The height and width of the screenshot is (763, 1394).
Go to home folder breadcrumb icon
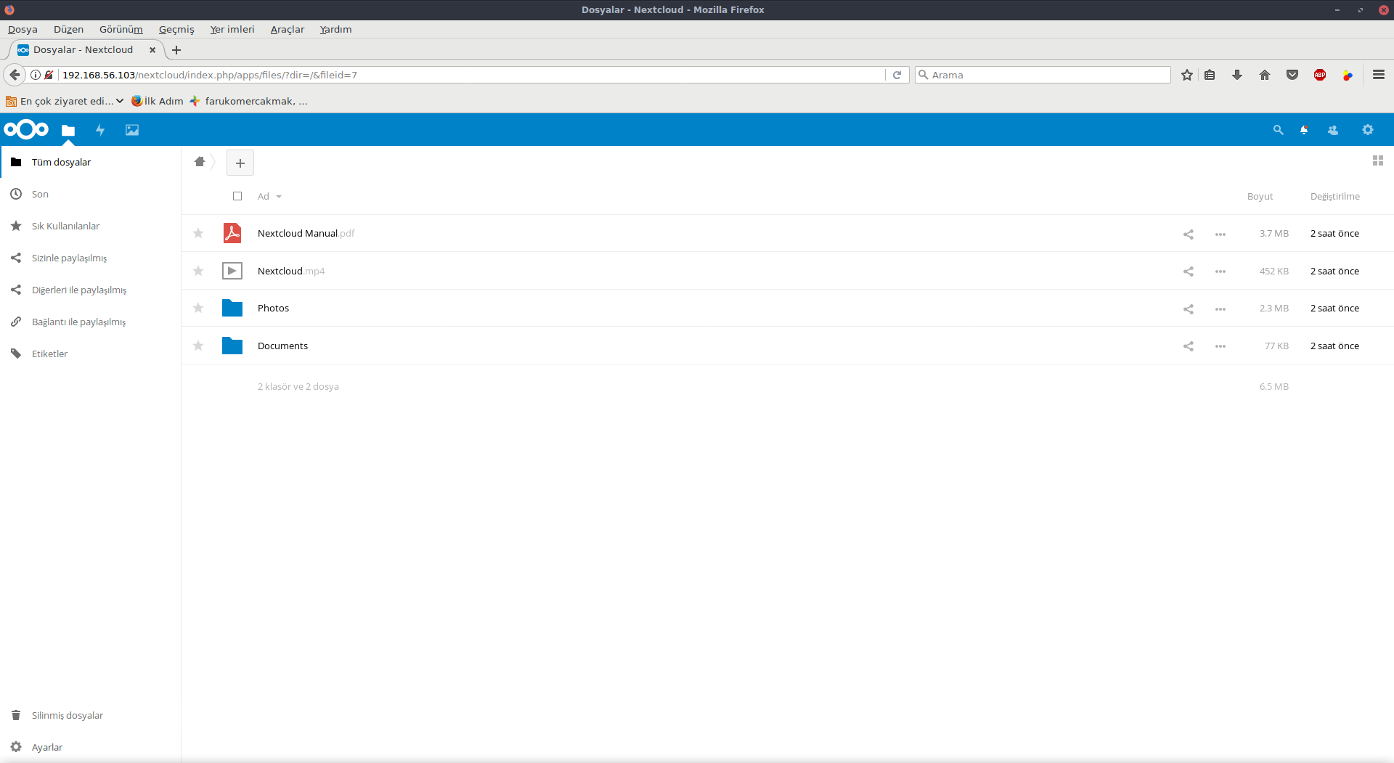coord(200,162)
